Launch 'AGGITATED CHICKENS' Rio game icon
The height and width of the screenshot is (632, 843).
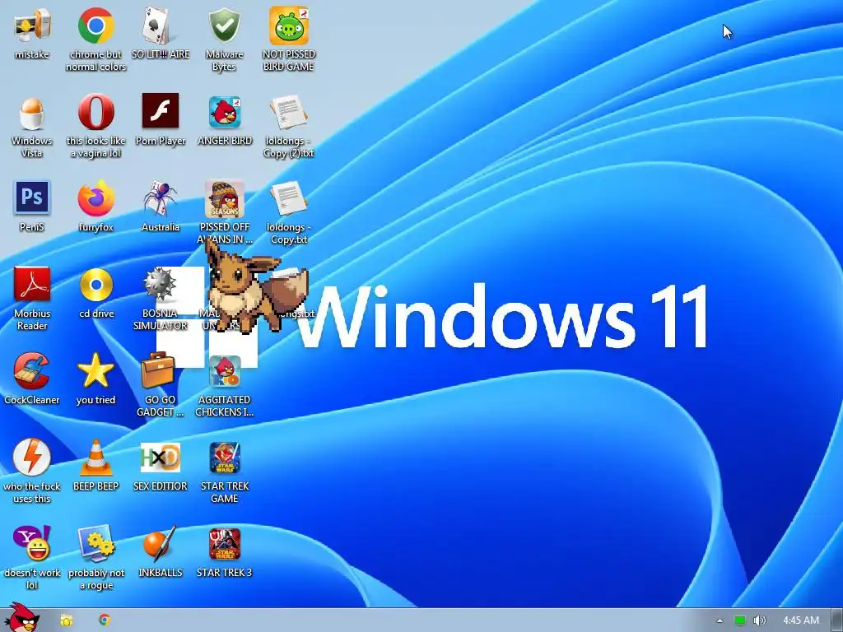(x=226, y=372)
